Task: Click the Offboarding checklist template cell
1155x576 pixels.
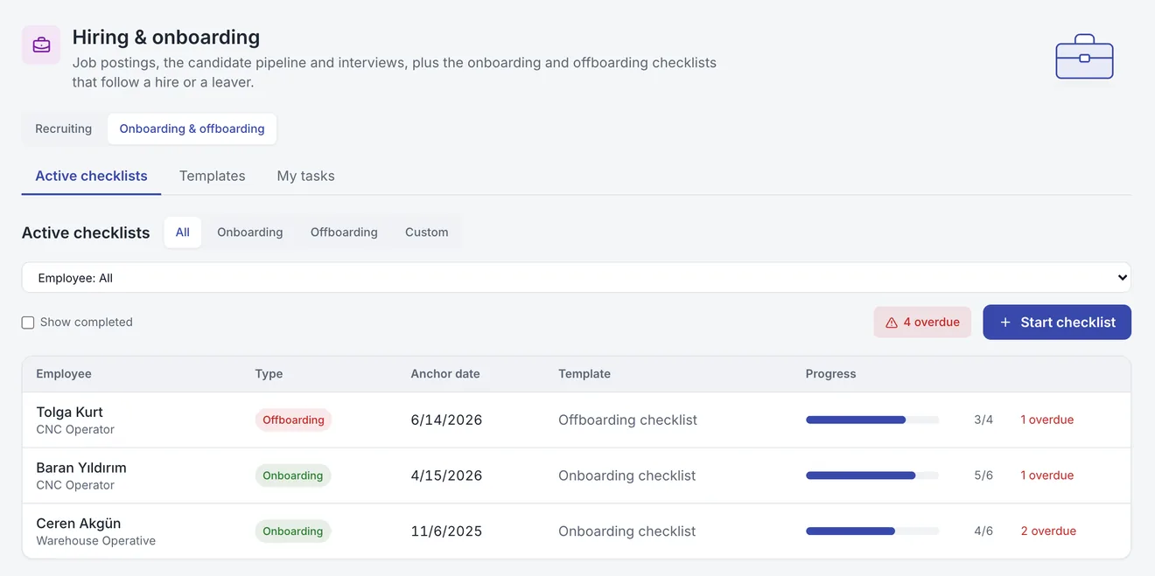Action: [x=627, y=420]
